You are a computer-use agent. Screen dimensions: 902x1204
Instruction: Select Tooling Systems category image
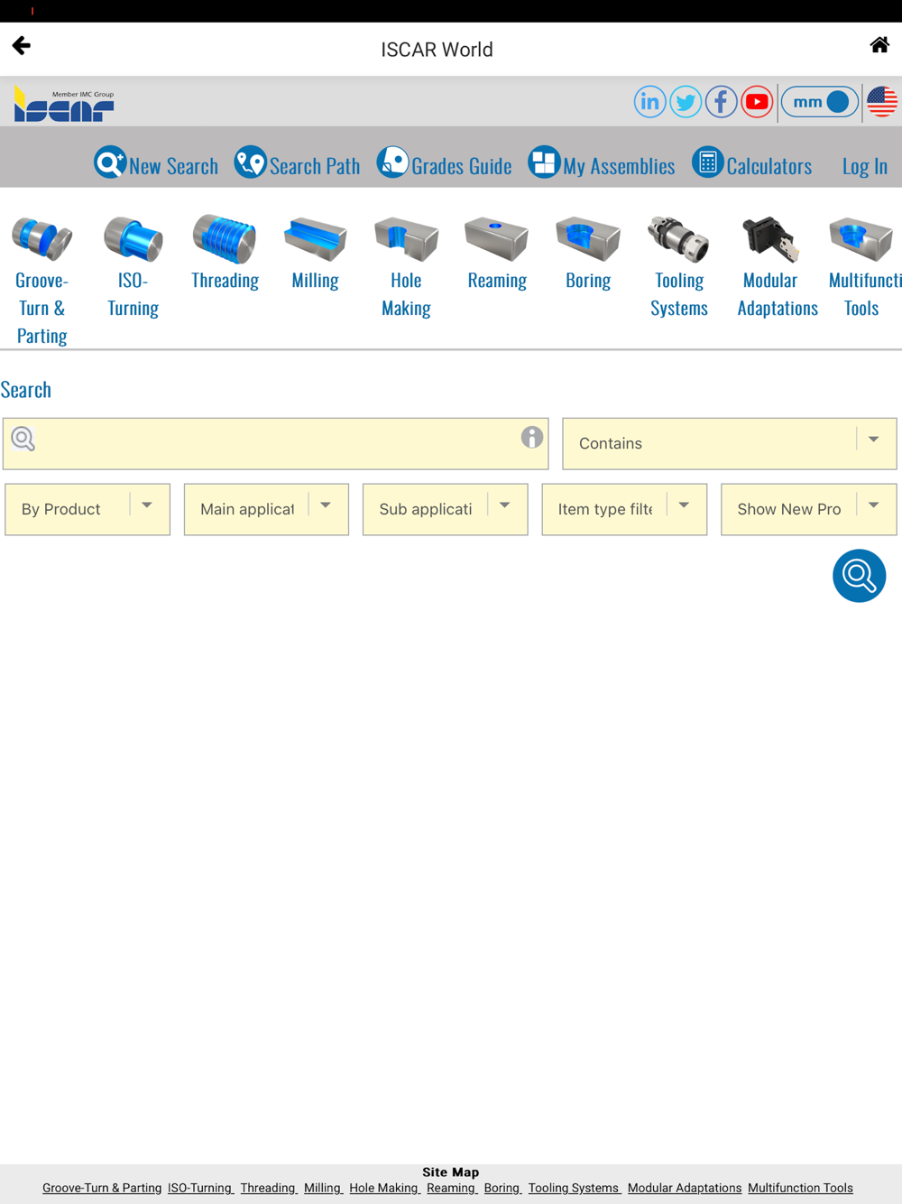679,238
